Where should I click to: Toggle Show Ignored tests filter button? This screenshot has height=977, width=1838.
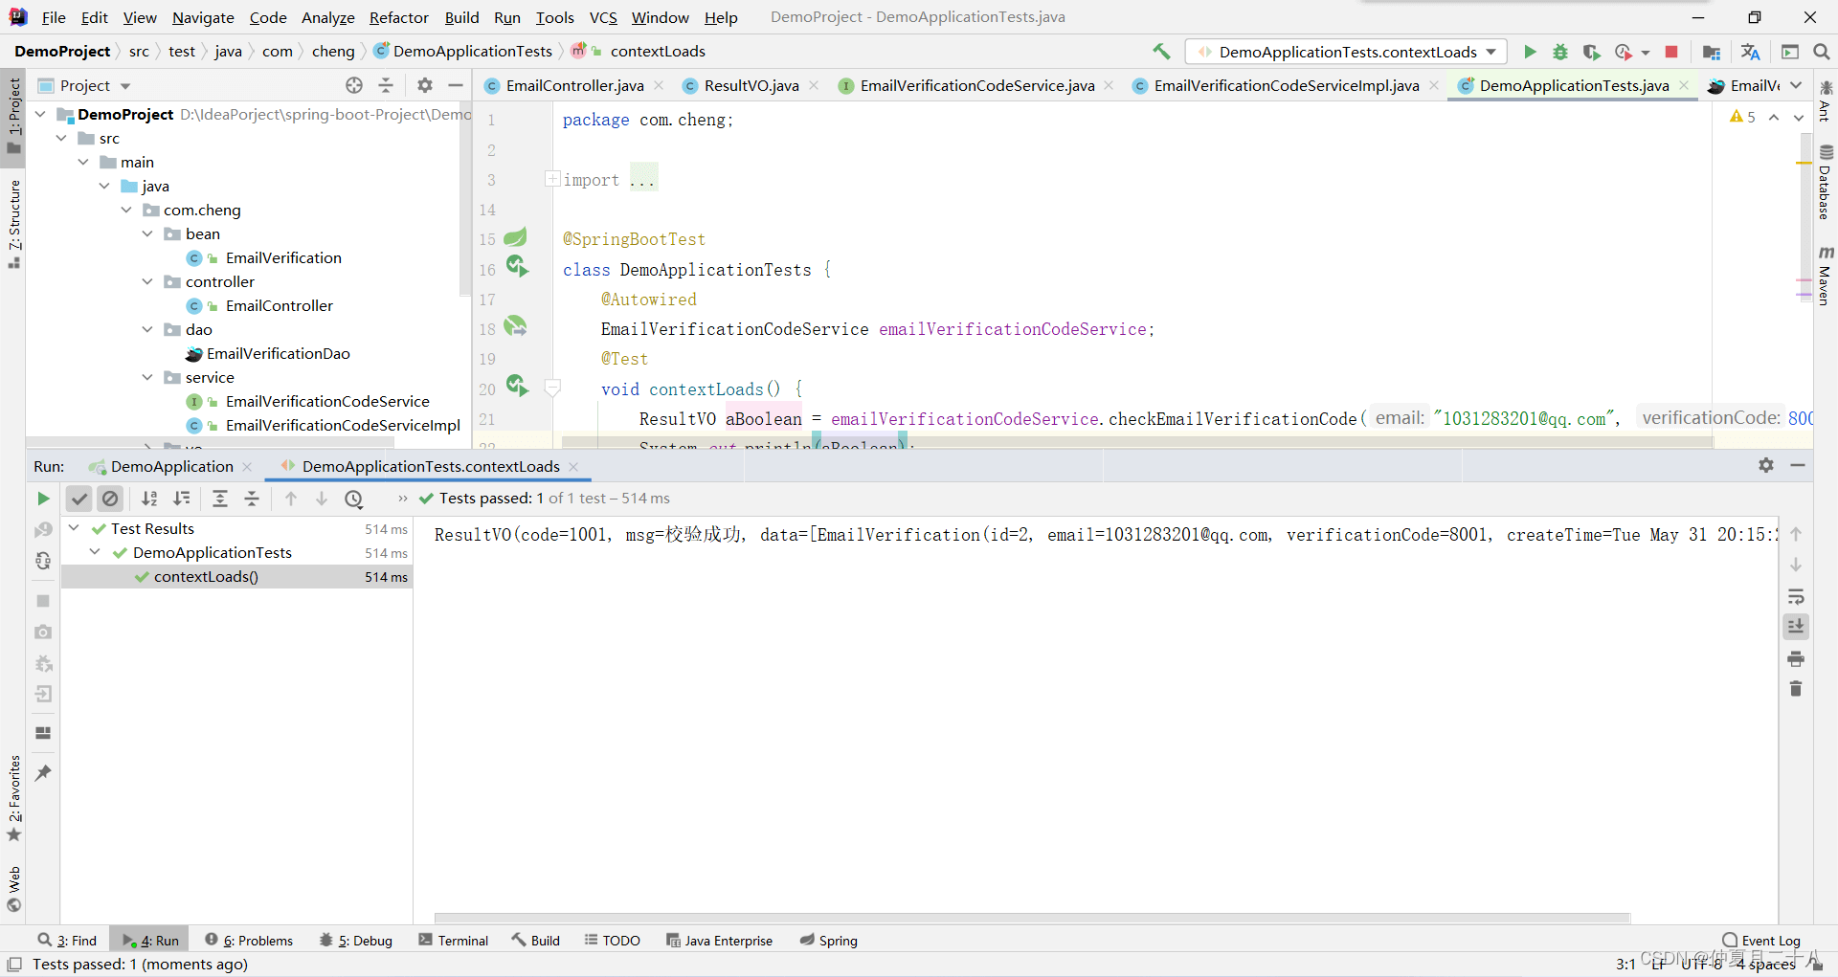(111, 499)
